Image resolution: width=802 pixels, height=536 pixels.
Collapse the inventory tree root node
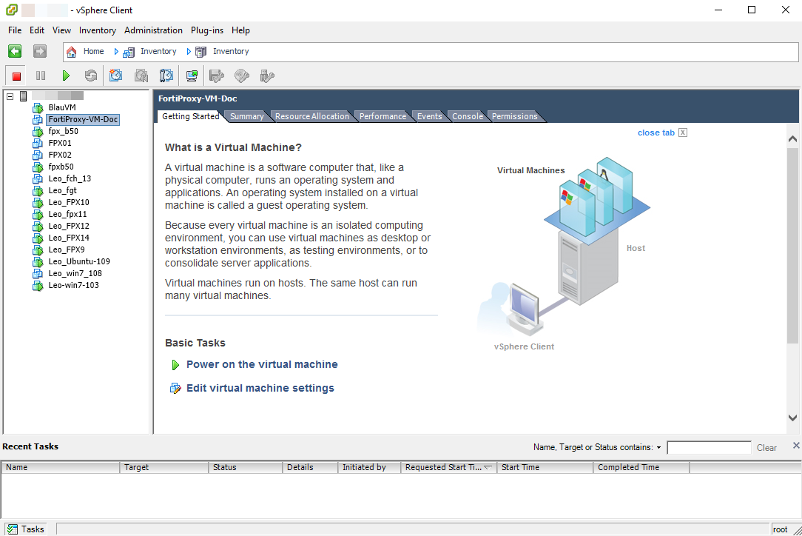(x=10, y=96)
